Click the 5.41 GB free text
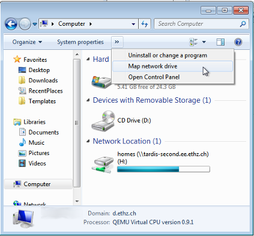This screenshot has height=236, width=254. [x=147, y=87]
